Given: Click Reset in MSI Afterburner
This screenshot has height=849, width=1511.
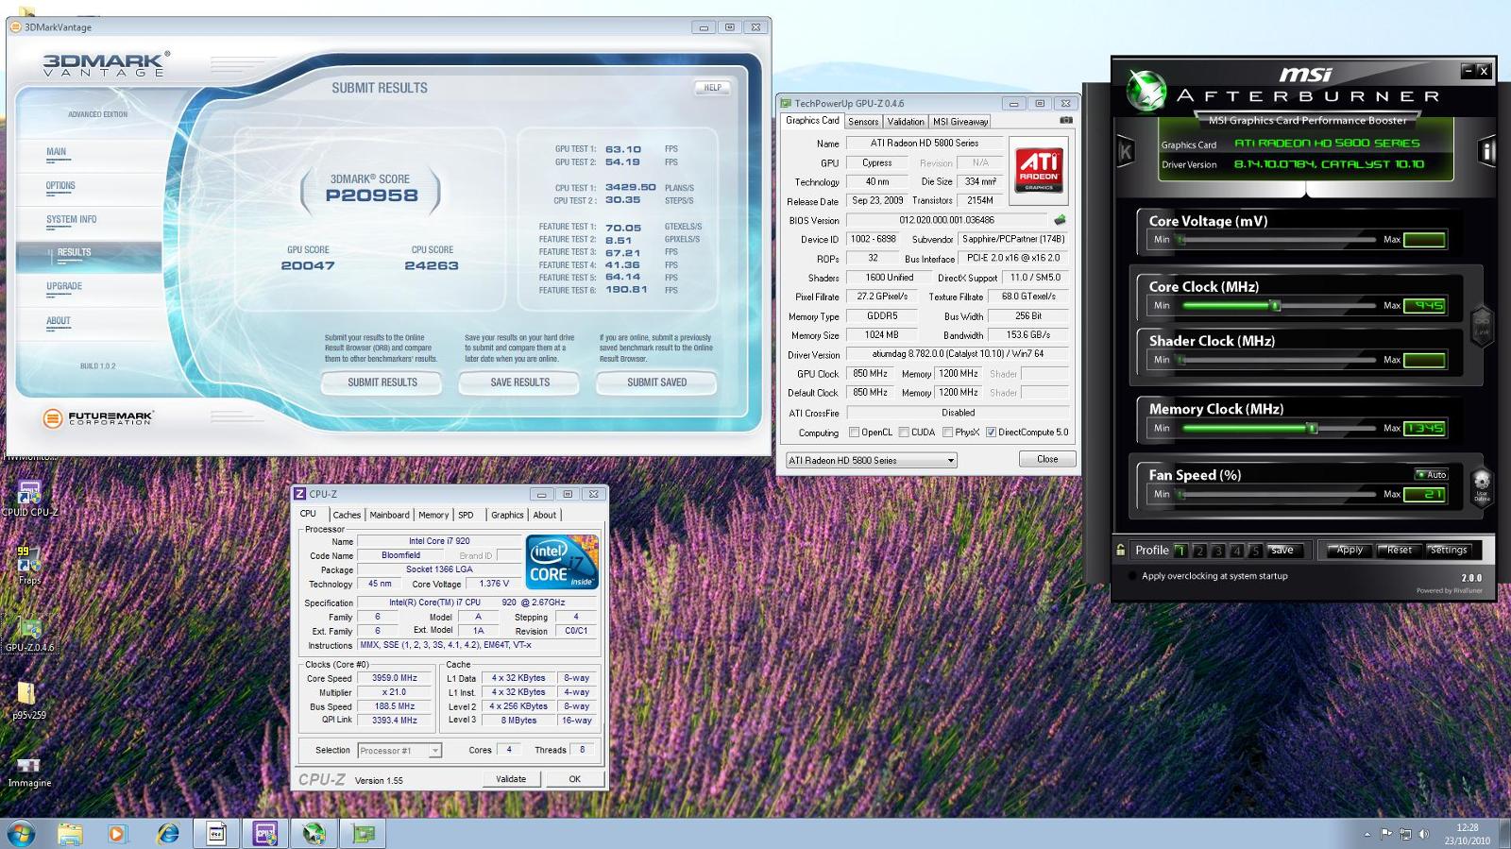Looking at the screenshot, I should pos(1399,550).
